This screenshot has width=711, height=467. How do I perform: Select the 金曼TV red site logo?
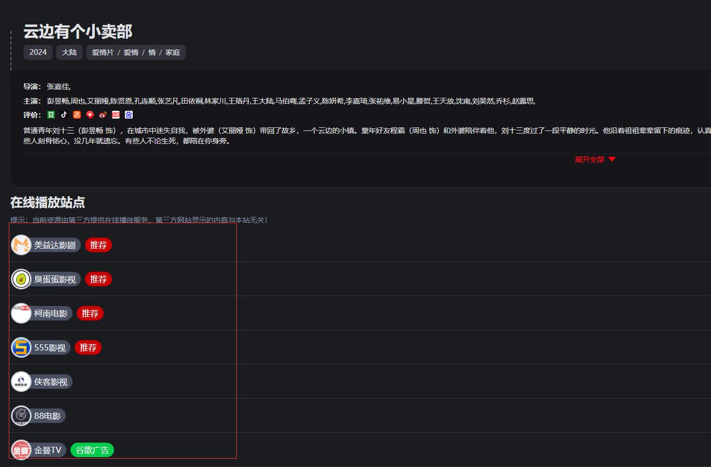(21, 449)
